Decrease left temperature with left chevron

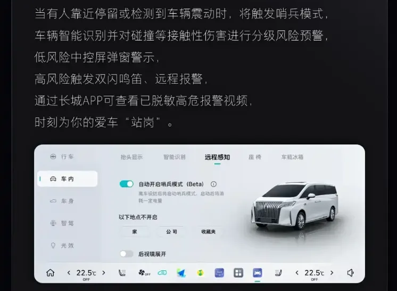point(69,273)
